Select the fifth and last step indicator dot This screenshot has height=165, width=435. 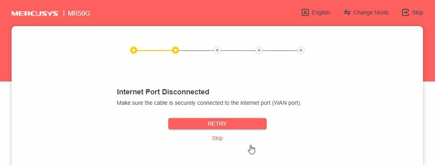(x=300, y=50)
